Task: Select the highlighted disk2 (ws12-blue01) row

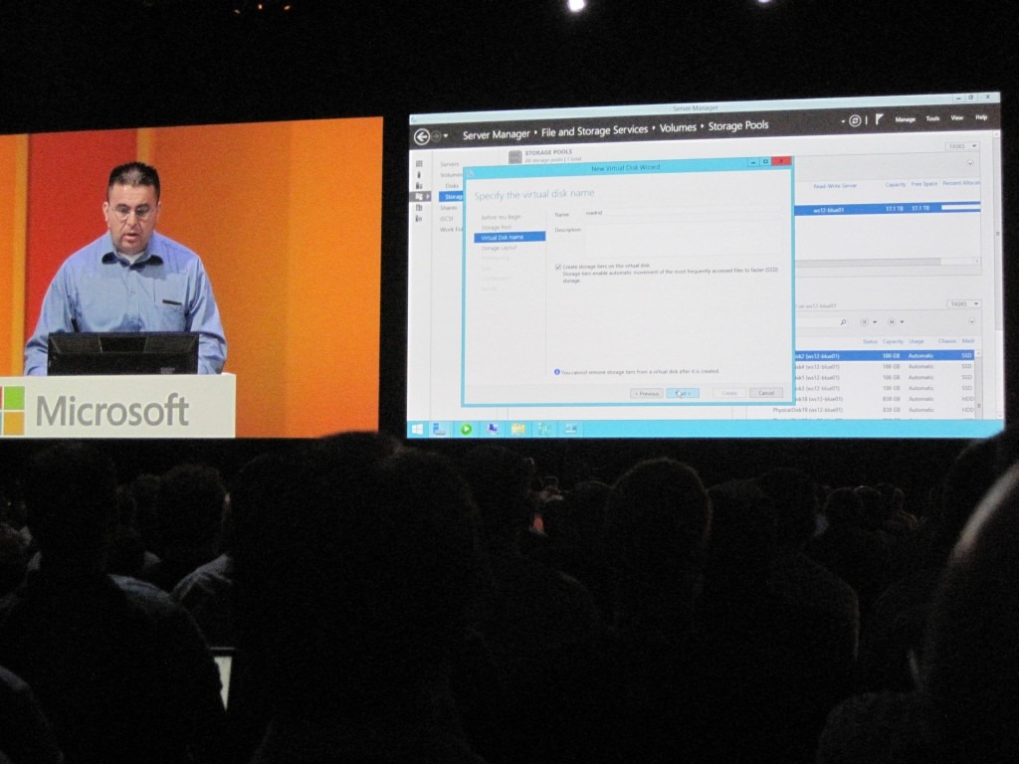Action: (x=884, y=356)
